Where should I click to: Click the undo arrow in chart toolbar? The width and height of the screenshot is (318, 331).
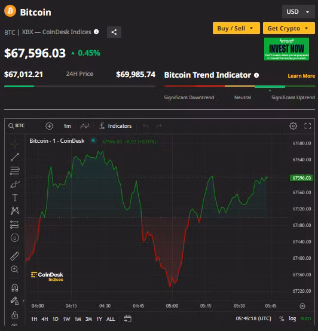[x=146, y=126]
